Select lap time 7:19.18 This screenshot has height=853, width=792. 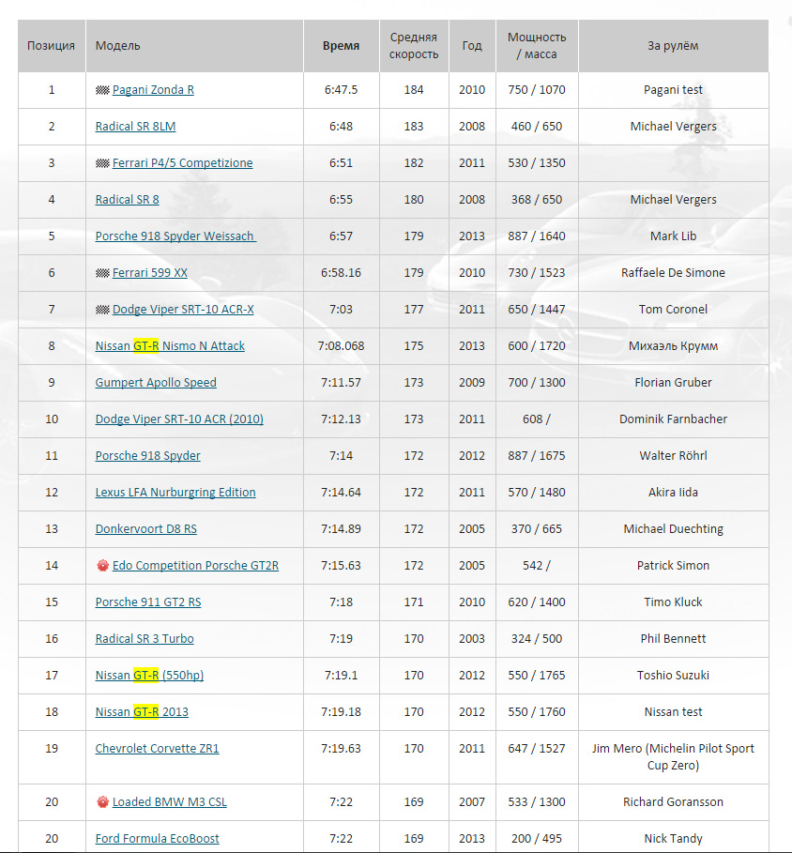click(x=341, y=711)
